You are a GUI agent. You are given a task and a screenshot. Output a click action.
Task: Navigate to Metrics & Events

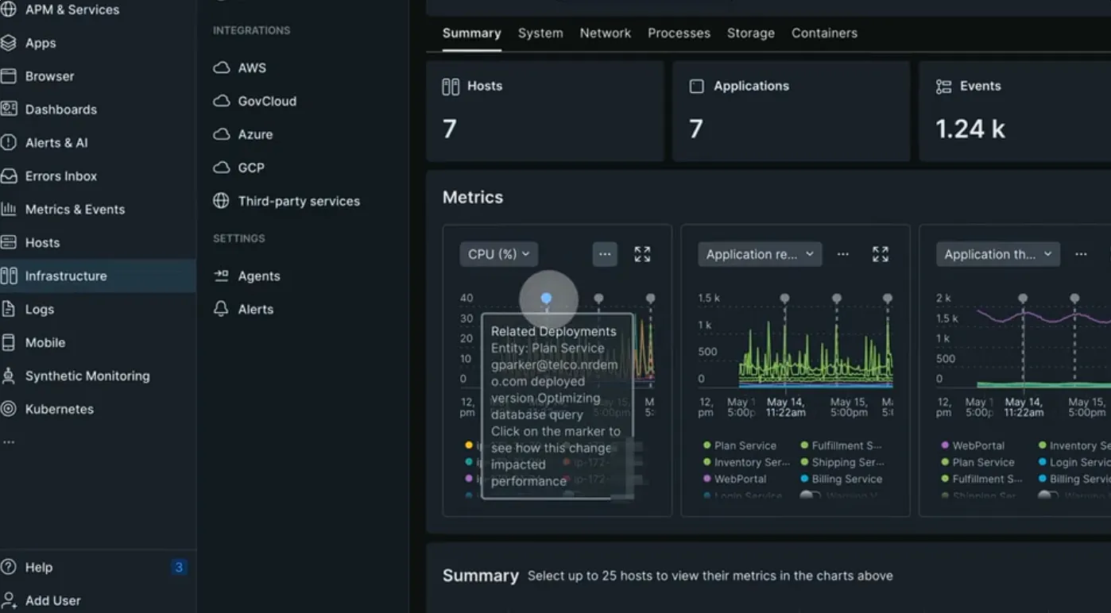[75, 210]
